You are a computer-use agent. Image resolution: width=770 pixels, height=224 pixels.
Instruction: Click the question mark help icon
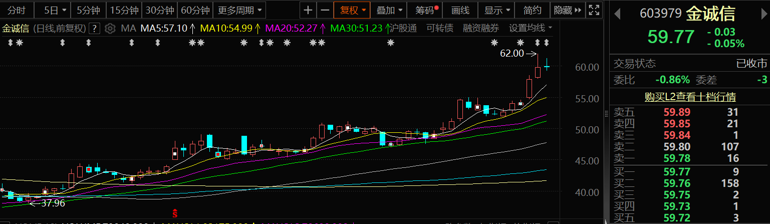pos(95,29)
